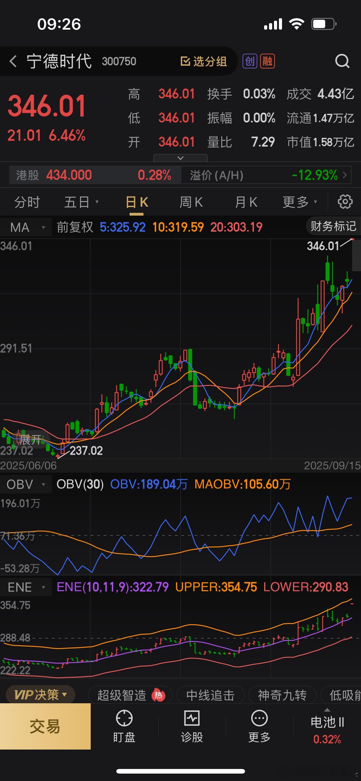Open the 五日 dropdown tab
This screenshot has height=781, width=361.
click(81, 202)
